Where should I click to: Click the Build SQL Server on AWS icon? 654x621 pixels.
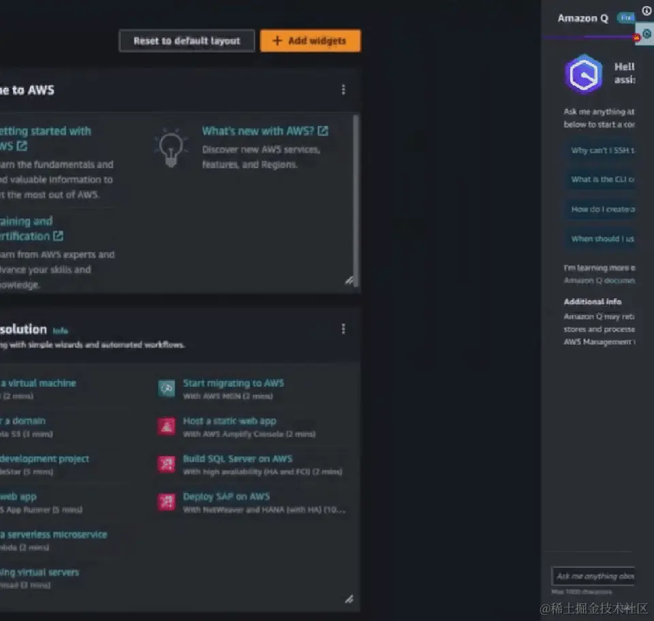[x=166, y=464]
